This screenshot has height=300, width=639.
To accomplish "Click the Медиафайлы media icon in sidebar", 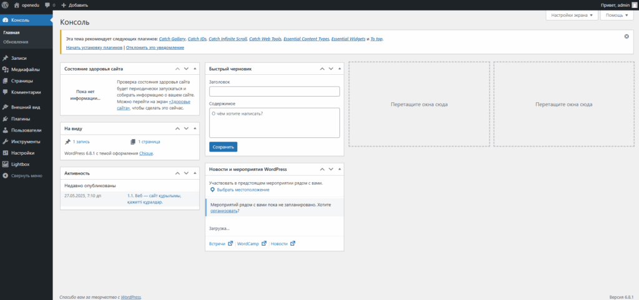I will coord(6,69).
